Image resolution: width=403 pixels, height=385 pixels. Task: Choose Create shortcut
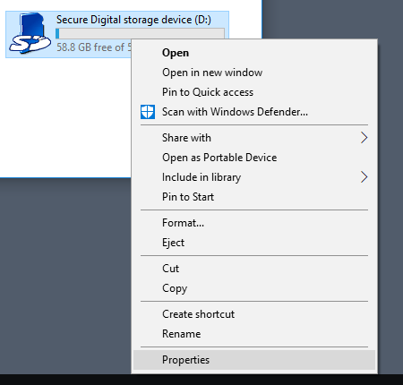(x=254, y=314)
